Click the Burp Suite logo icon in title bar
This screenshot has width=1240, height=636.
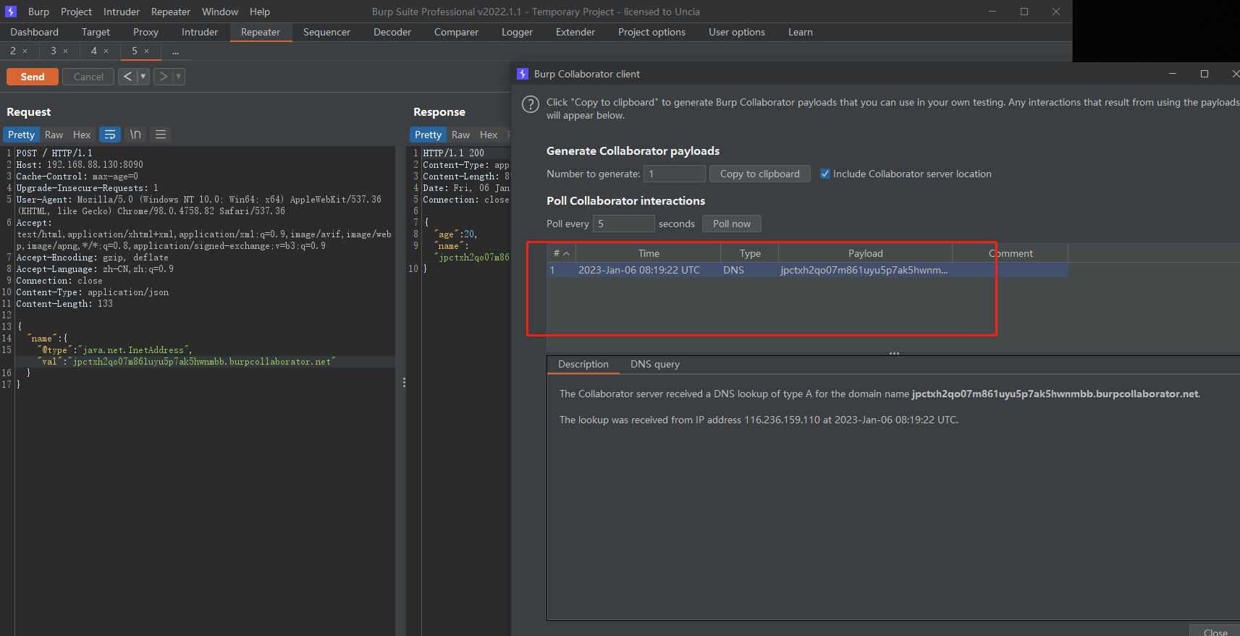tap(11, 12)
